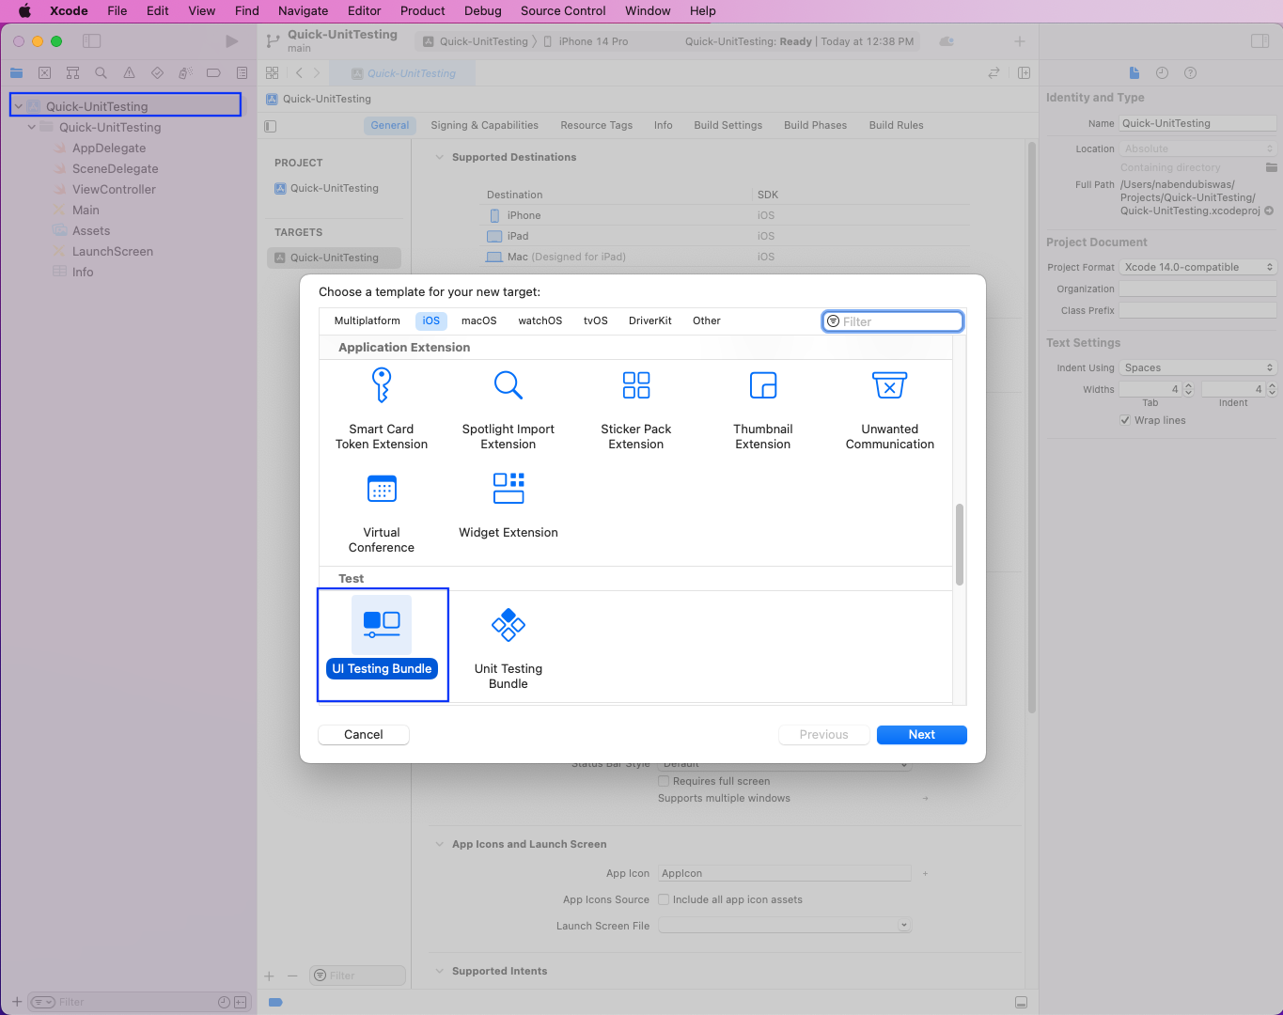Click the Run play button in toolbar
The height and width of the screenshot is (1015, 1283).
point(231,41)
